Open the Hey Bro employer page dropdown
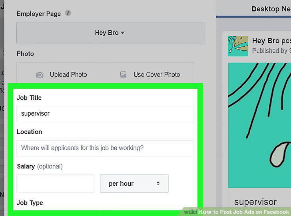 pos(110,33)
